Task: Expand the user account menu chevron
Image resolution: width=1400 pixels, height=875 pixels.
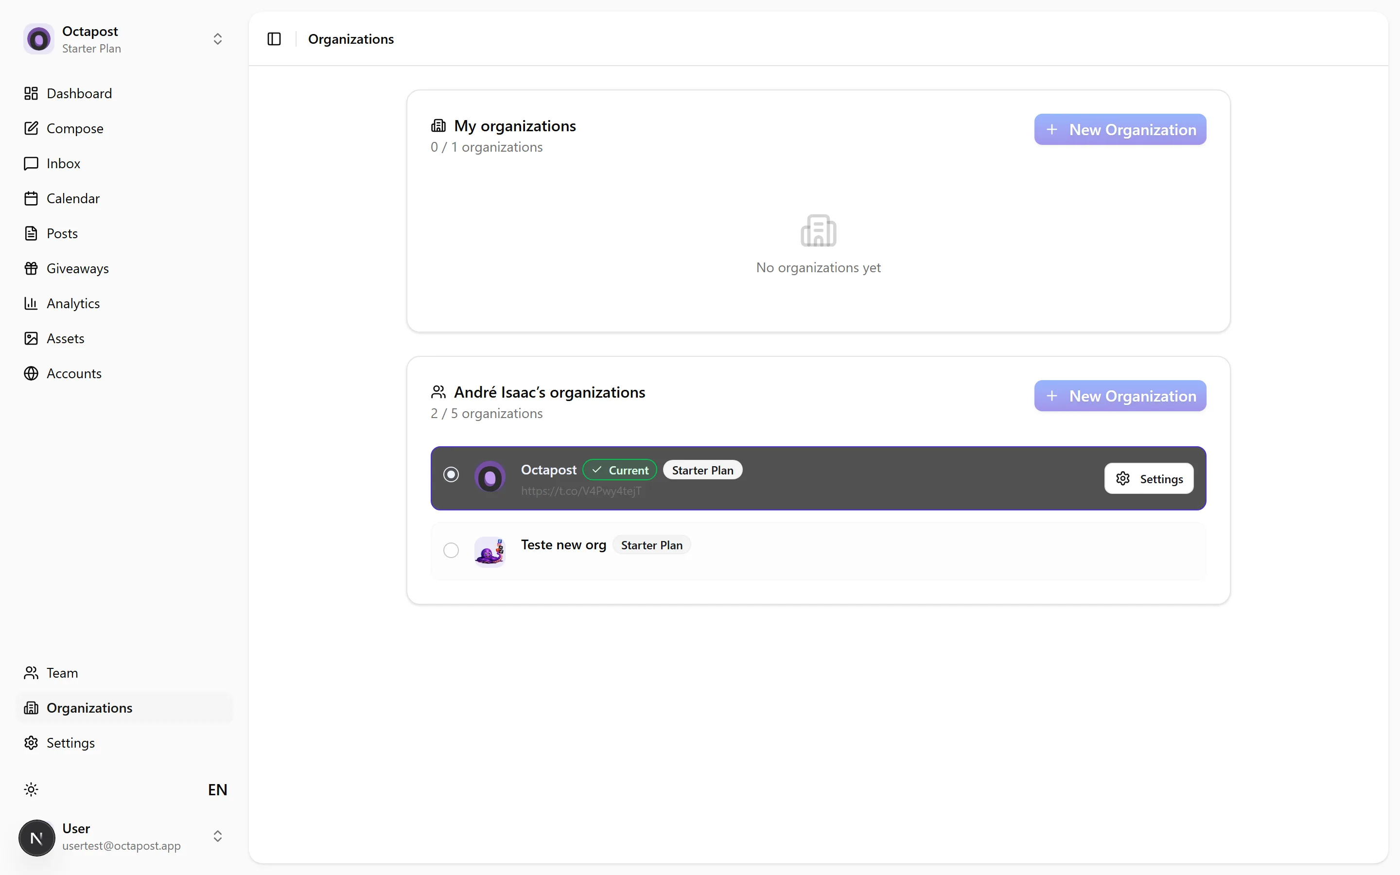Action: [x=217, y=836]
